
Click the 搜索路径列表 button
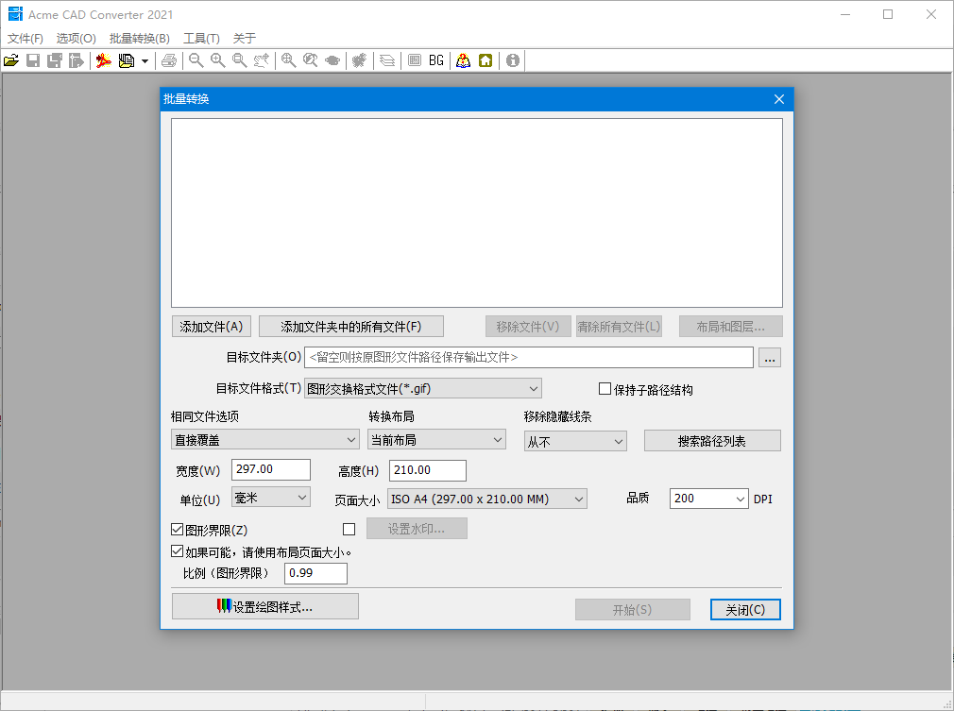[712, 440]
